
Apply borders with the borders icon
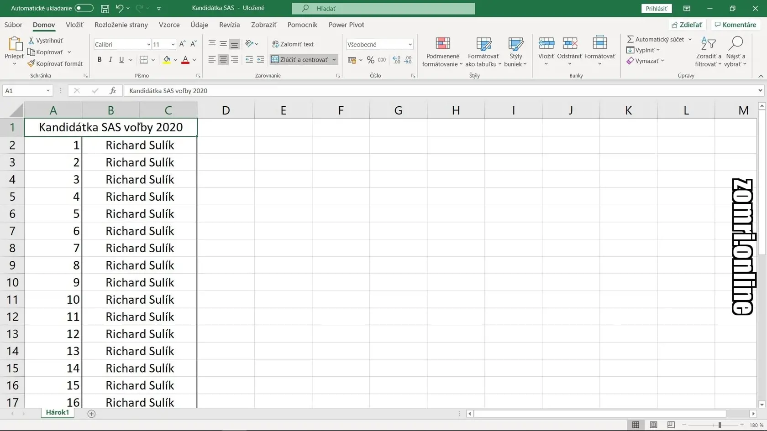coord(144,60)
